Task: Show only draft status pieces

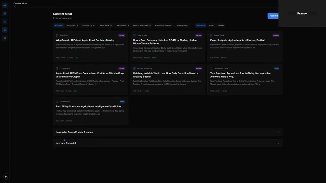Action: point(211,25)
